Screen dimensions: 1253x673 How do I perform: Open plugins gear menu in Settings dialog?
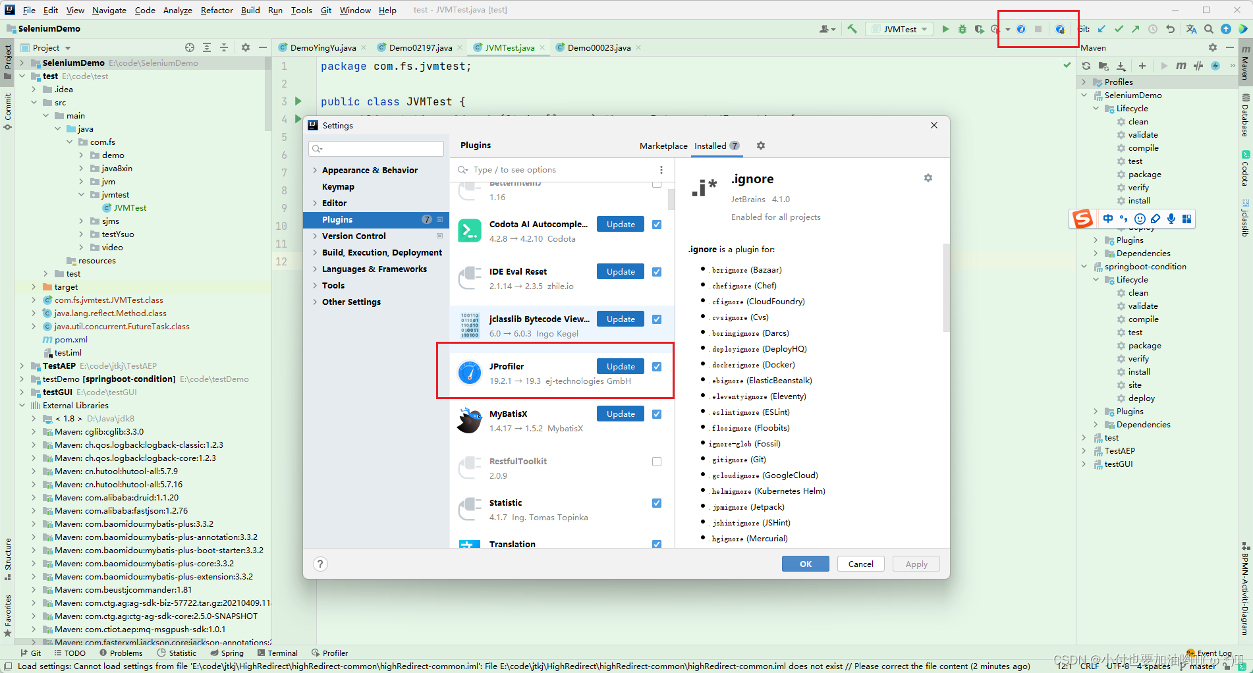761,146
